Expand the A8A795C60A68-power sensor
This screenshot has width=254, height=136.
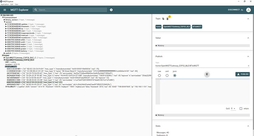[6, 49]
